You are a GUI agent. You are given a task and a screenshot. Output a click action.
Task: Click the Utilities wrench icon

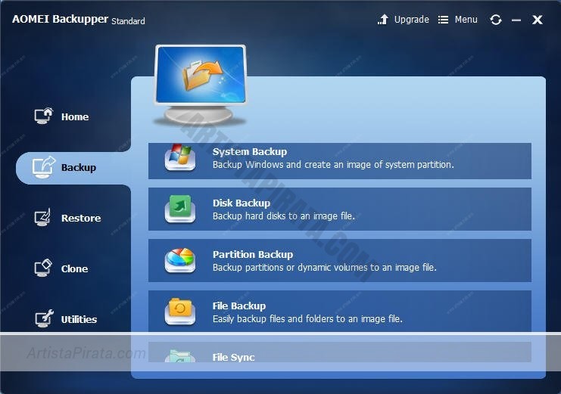pos(44,318)
